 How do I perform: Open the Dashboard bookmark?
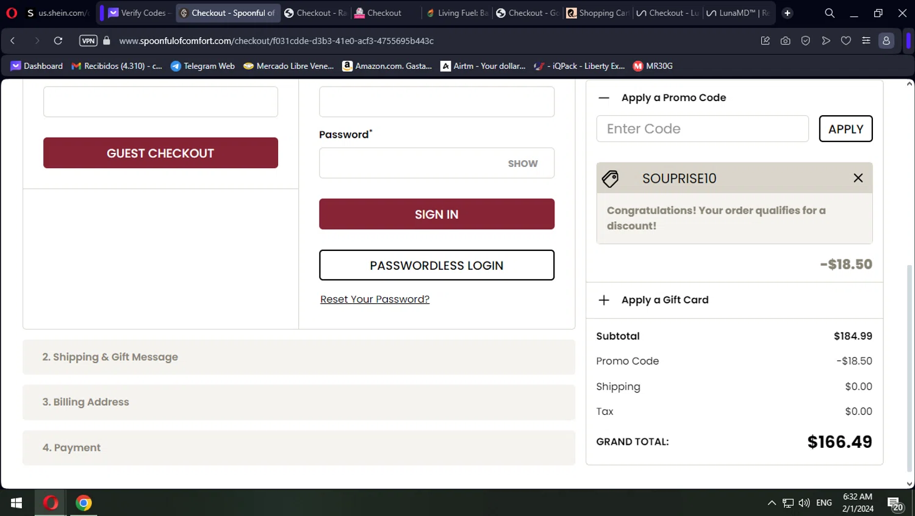click(37, 66)
